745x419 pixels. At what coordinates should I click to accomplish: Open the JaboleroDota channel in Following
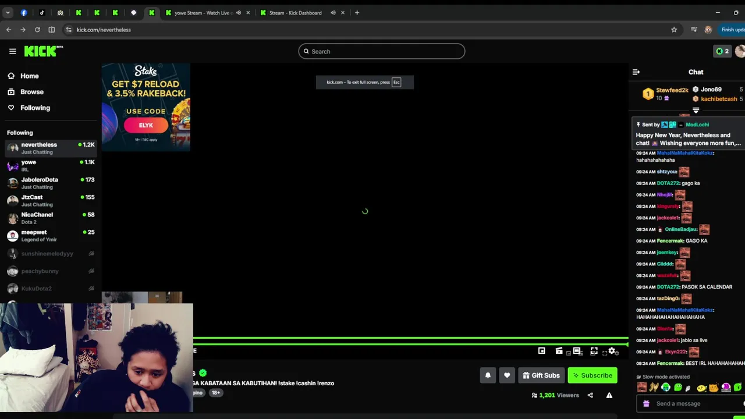(51, 183)
